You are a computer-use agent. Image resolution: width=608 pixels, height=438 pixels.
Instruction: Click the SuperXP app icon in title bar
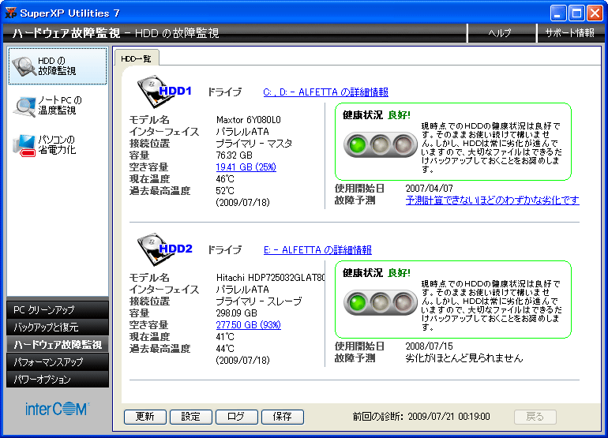[x=10, y=13]
